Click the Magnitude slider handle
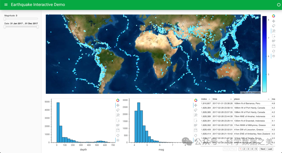This screenshot has width=282, height=153. pos(5,19)
